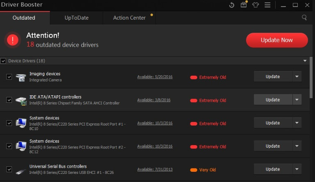The width and height of the screenshot is (315, 182).
Task: Click the red attention exclamation icon
Action: (x=13, y=40)
